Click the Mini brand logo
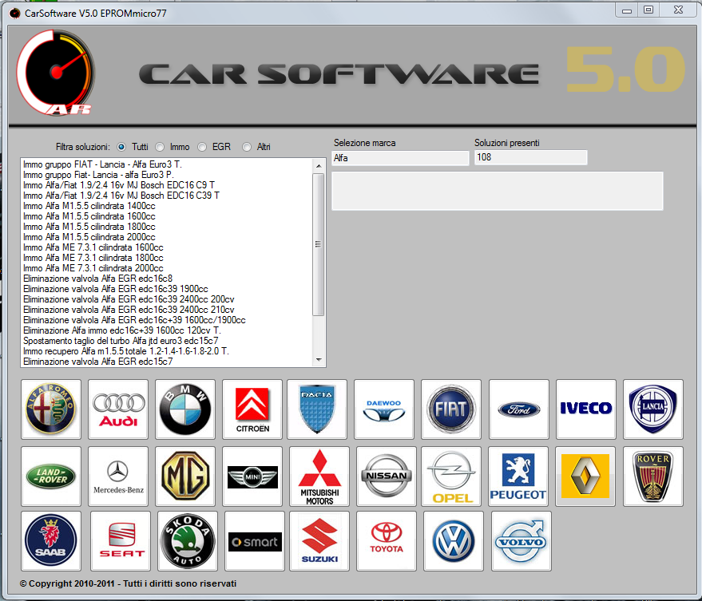 pyautogui.click(x=252, y=476)
